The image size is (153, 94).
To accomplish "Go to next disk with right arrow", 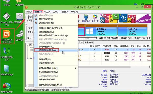I will point(32,28).
